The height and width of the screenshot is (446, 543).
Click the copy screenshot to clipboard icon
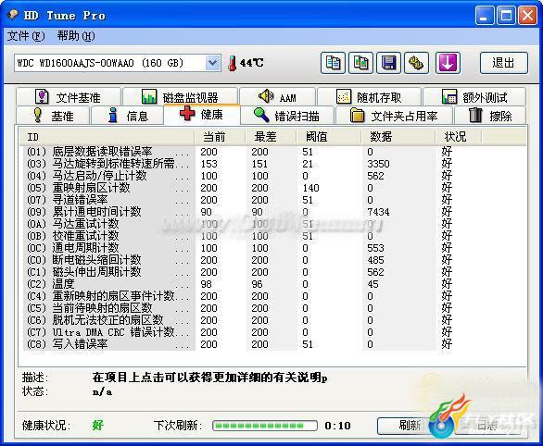point(360,63)
